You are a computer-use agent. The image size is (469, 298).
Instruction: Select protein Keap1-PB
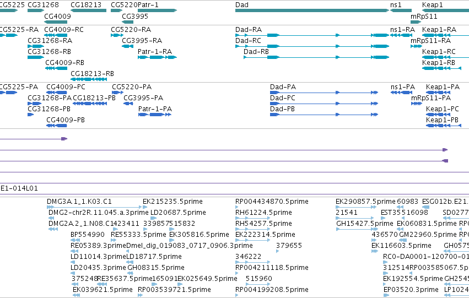(444, 126)
